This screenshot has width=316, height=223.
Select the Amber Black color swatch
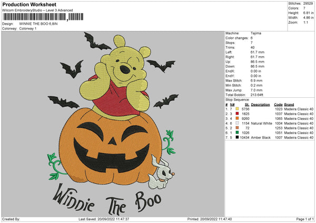[x=237, y=137]
